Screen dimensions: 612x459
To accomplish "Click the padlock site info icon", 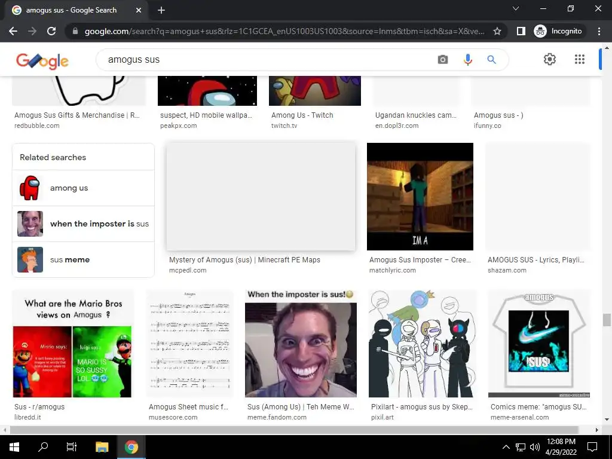I will point(75,31).
